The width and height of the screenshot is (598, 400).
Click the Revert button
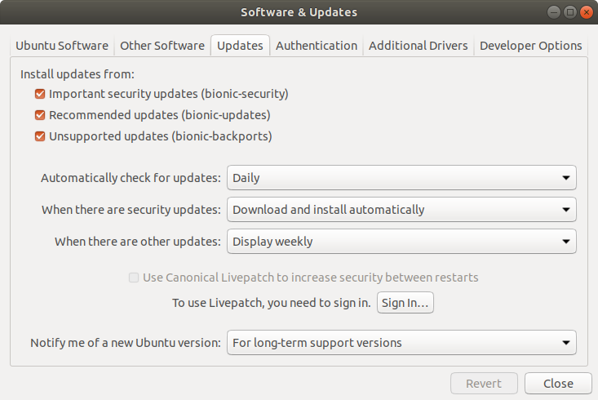click(484, 384)
